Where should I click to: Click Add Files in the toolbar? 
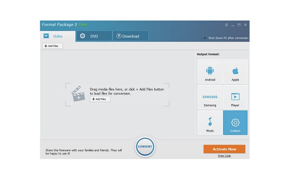point(52,46)
